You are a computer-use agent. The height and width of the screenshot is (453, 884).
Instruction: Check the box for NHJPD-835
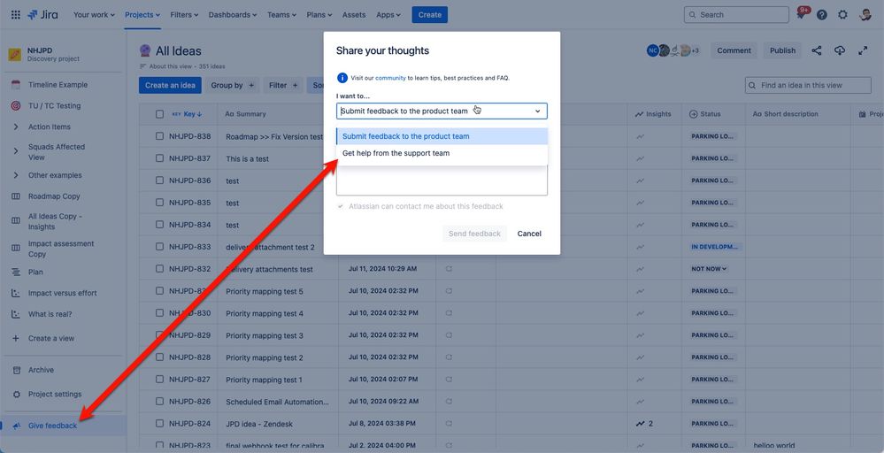(159, 203)
